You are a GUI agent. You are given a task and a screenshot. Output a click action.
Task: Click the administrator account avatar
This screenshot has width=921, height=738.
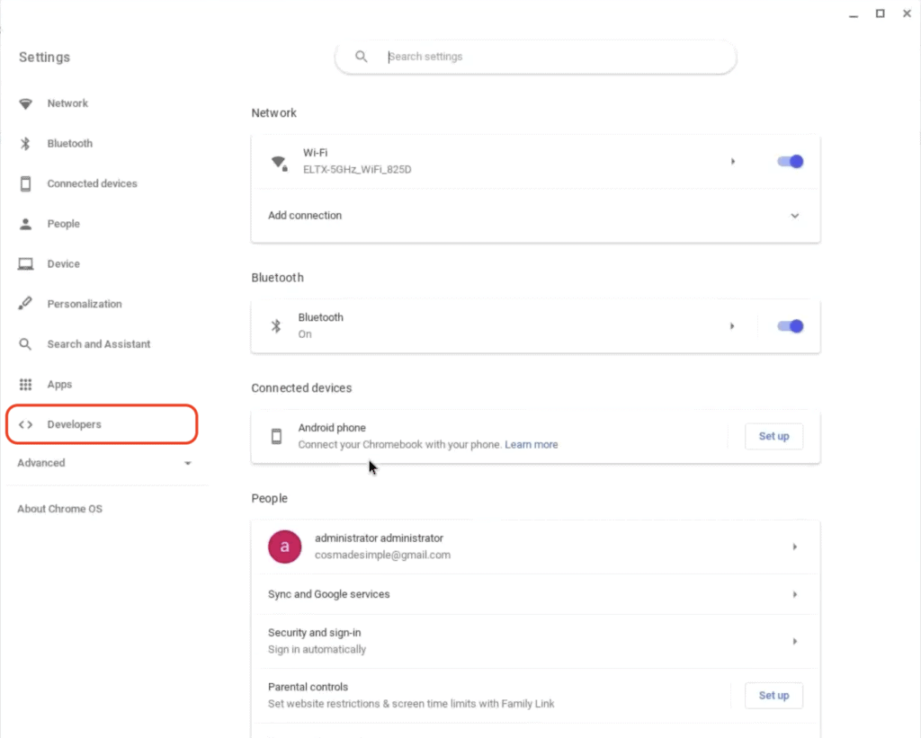284,547
